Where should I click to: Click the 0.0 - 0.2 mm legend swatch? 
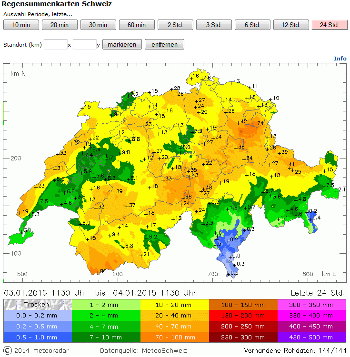(x=38, y=315)
